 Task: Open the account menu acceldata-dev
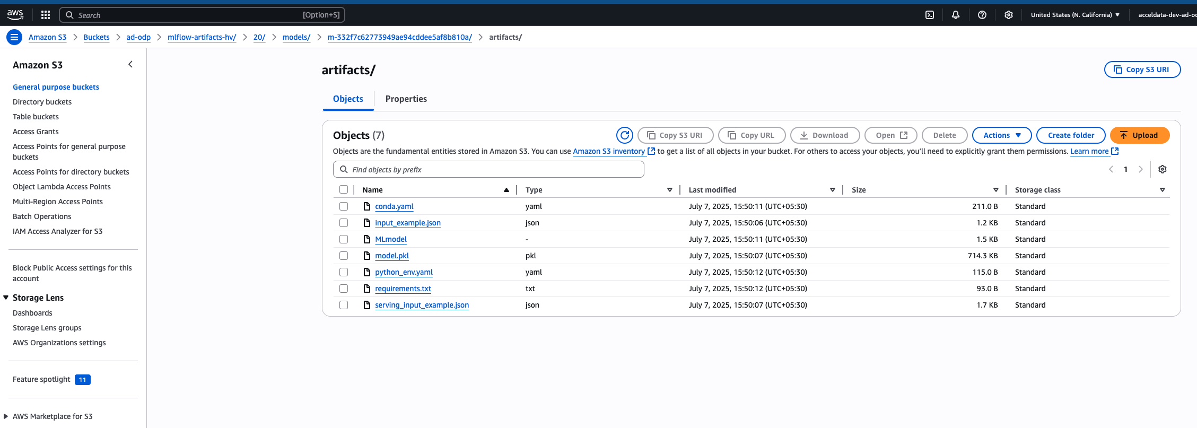point(1167,15)
